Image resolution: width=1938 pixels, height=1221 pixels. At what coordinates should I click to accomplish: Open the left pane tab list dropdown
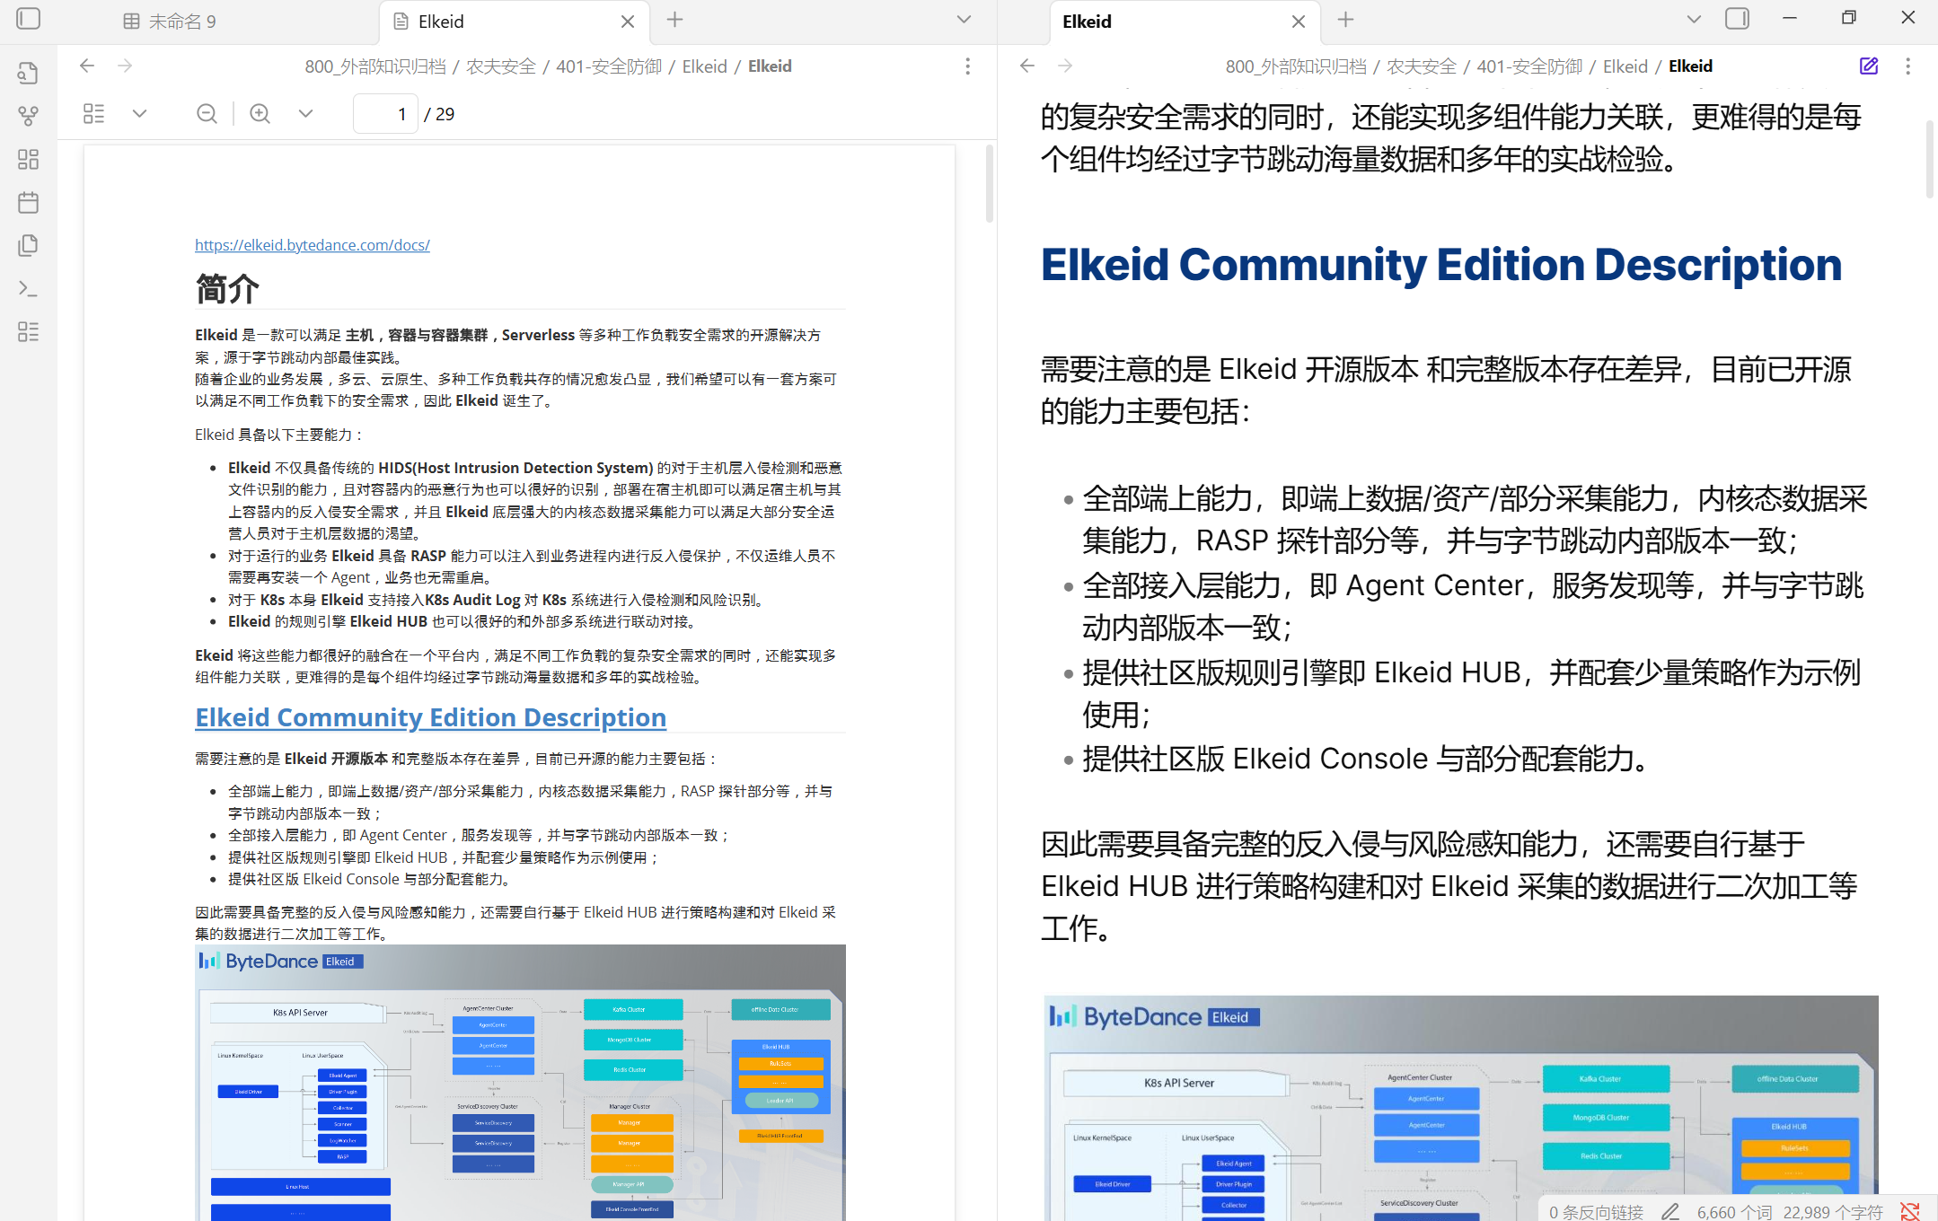(964, 20)
